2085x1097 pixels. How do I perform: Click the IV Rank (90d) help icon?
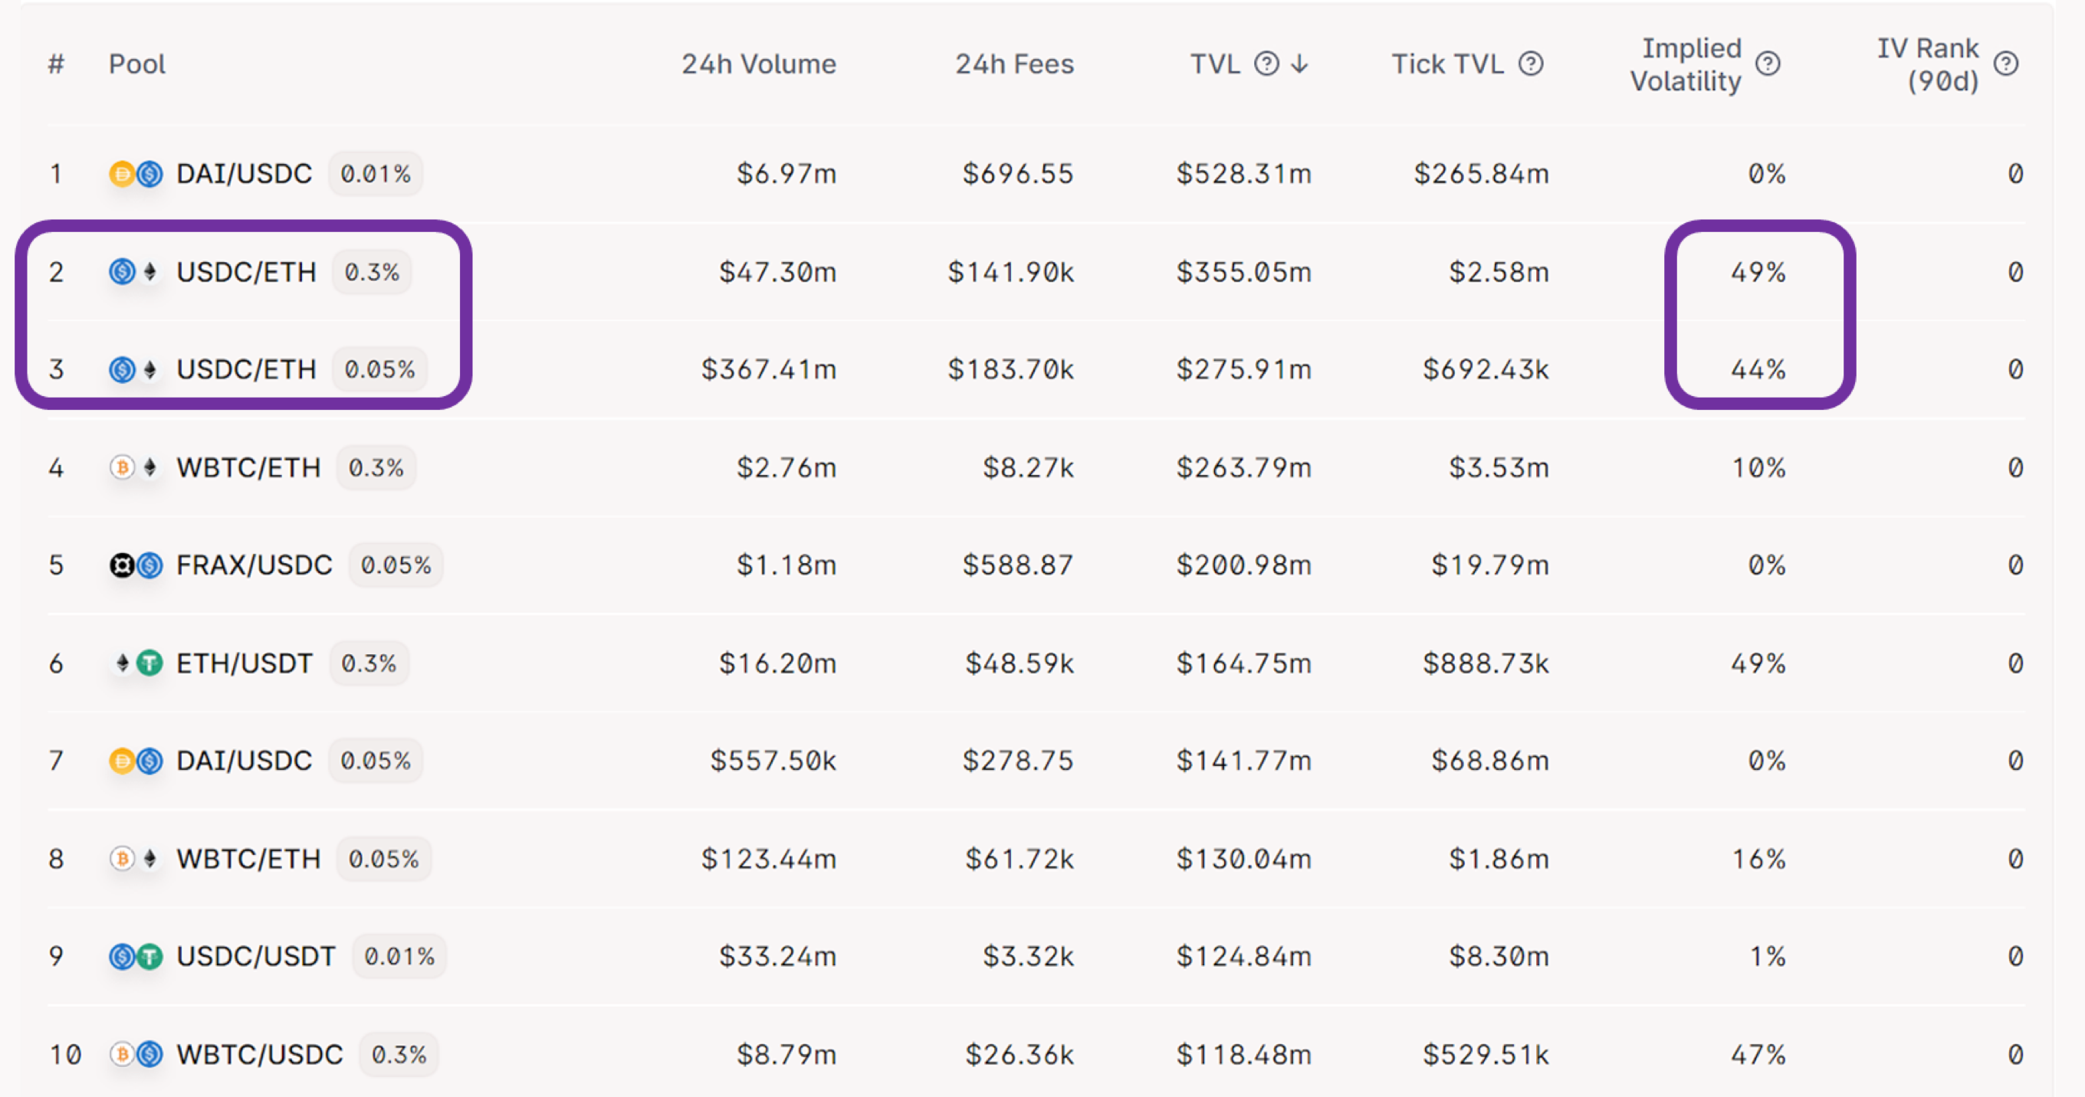[2006, 63]
